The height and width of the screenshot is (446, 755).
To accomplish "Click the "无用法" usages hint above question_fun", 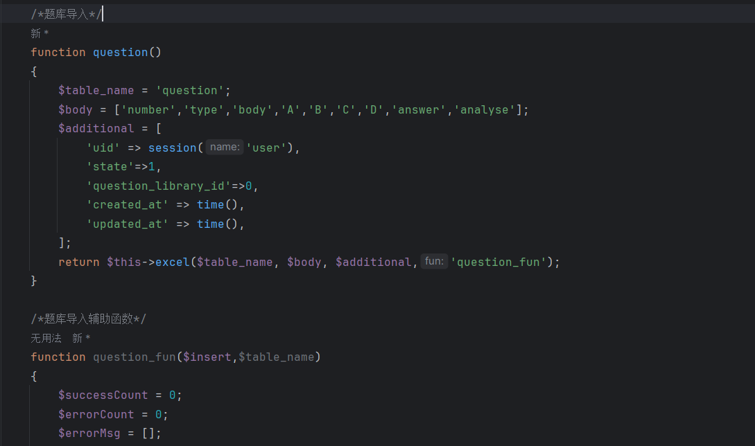I will coord(46,338).
